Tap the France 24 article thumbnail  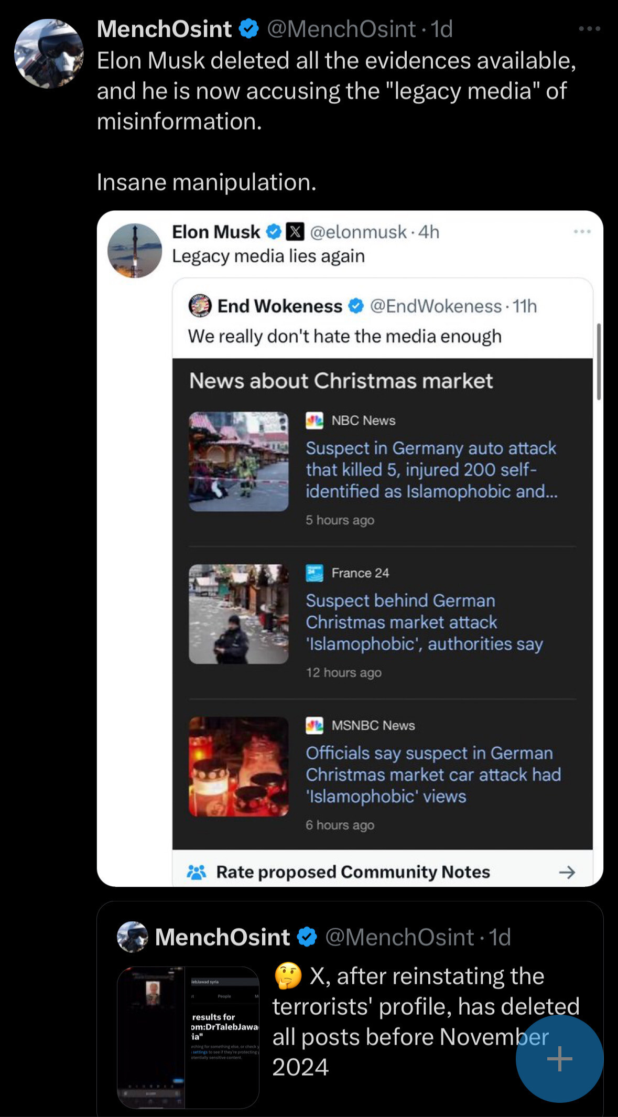coord(238,614)
